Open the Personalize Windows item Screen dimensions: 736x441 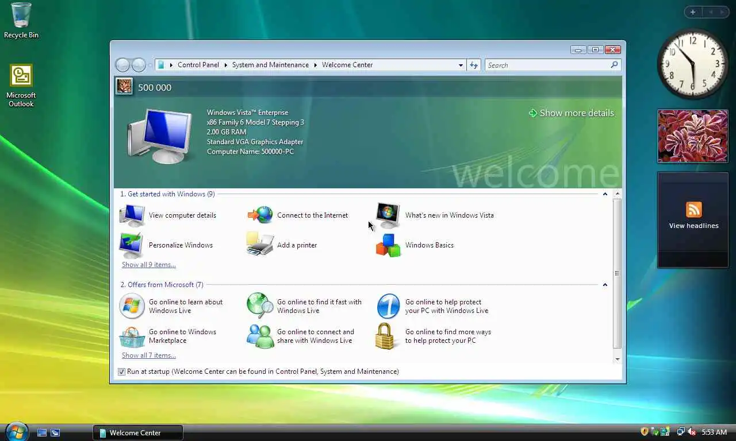pyautogui.click(x=166, y=245)
